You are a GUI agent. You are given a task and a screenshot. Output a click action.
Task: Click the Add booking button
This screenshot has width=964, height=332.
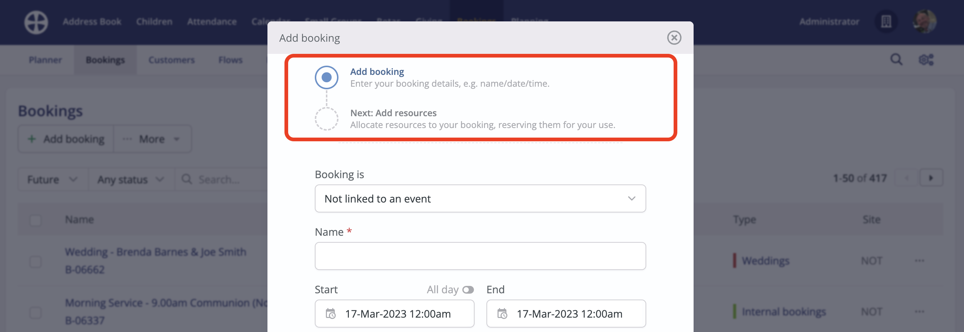pyautogui.click(x=65, y=139)
